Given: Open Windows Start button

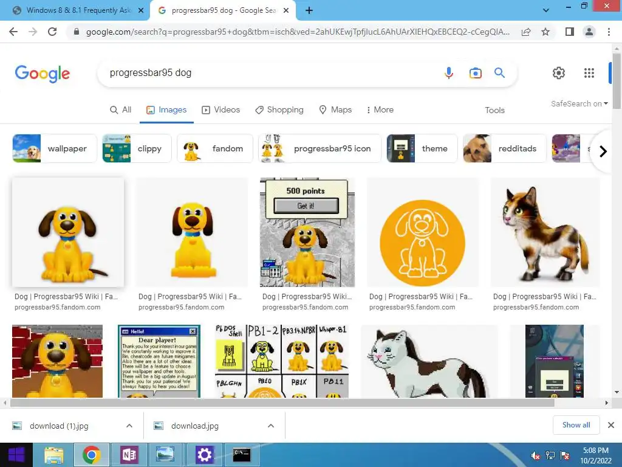Looking at the screenshot, I should tap(16, 455).
